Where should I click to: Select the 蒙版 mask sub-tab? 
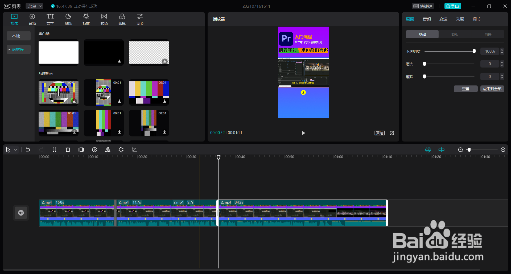[455, 34]
